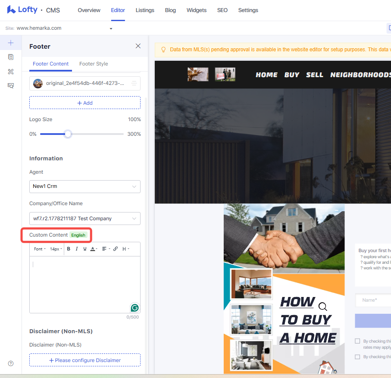Click the Name field in preview form
The width and height of the screenshot is (391, 378).
tap(373, 300)
